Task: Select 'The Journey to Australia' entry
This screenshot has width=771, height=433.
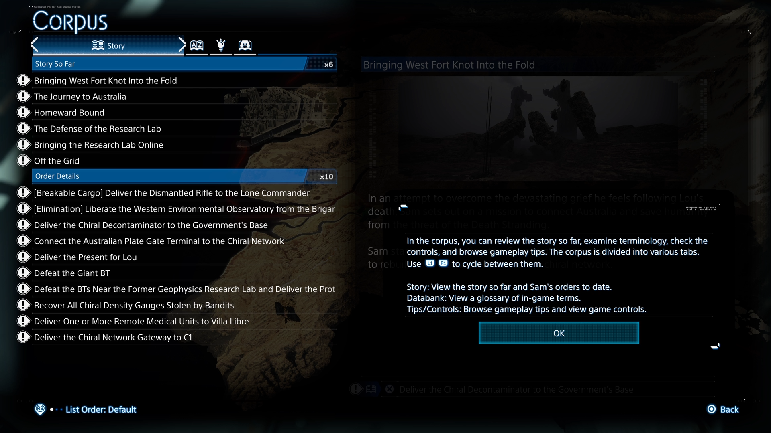Action: 184,97
